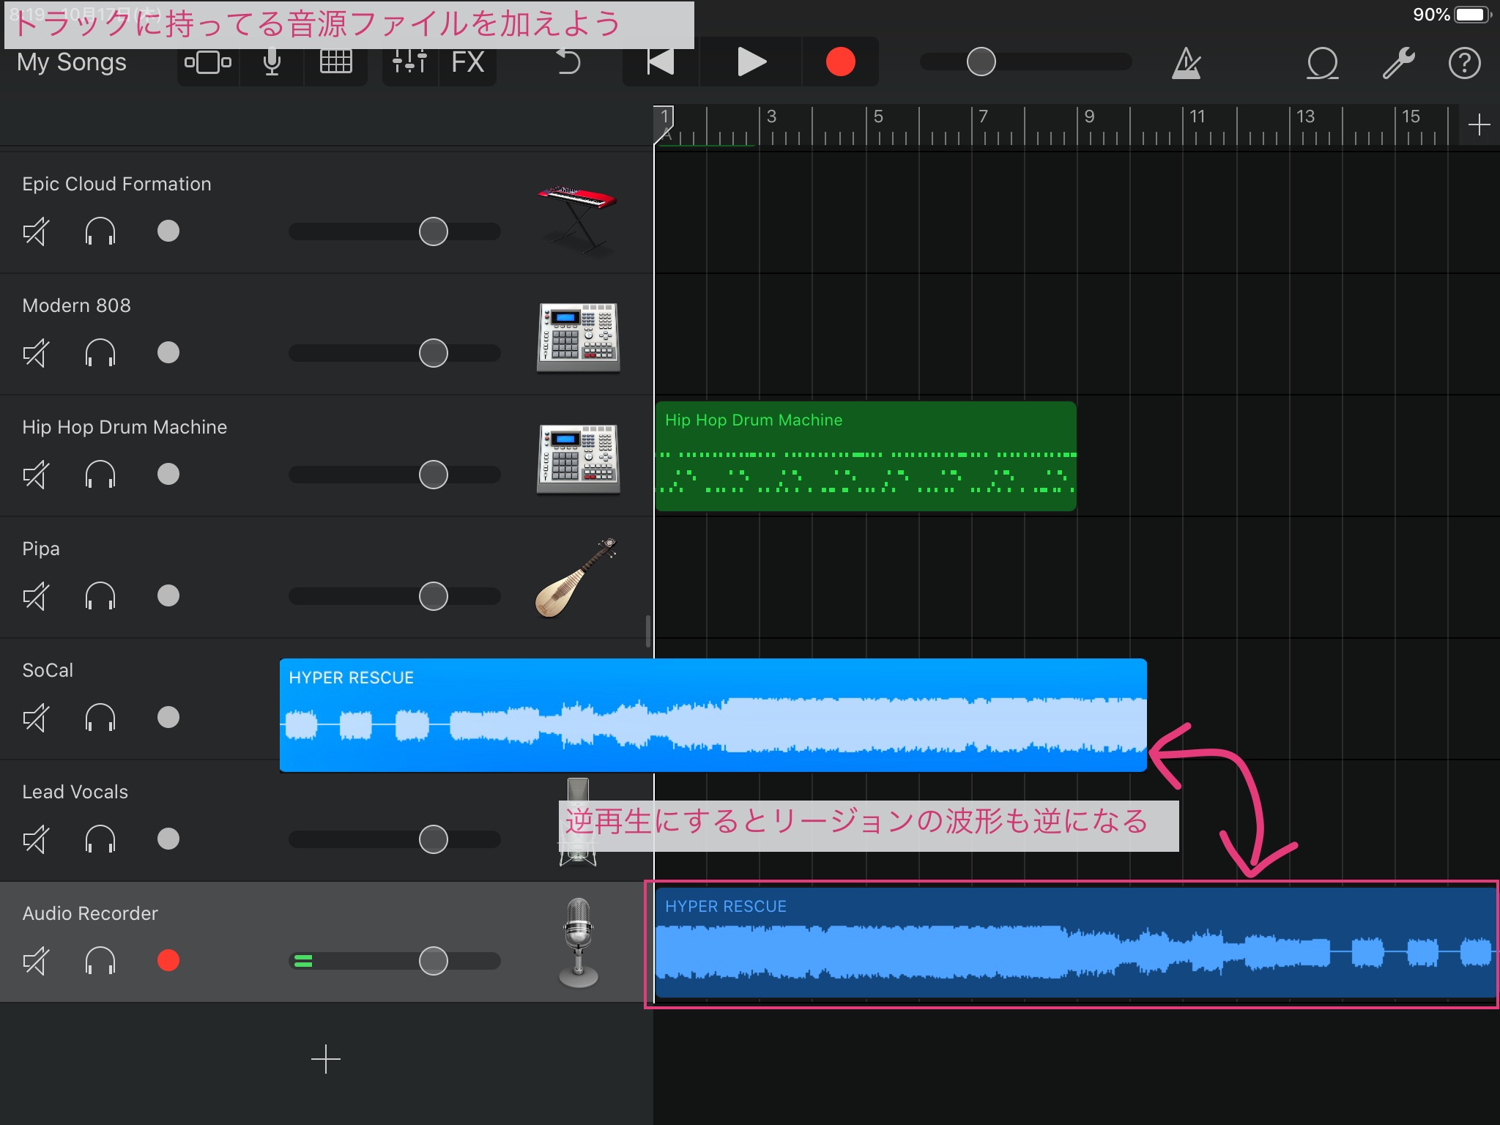This screenshot has width=1500, height=1125.
Task: Tap bar 5 on the ruler
Action: (x=878, y=117)
